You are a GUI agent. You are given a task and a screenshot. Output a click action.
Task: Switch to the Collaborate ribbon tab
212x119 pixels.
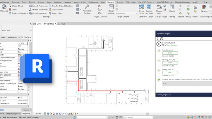pos(93,2)
